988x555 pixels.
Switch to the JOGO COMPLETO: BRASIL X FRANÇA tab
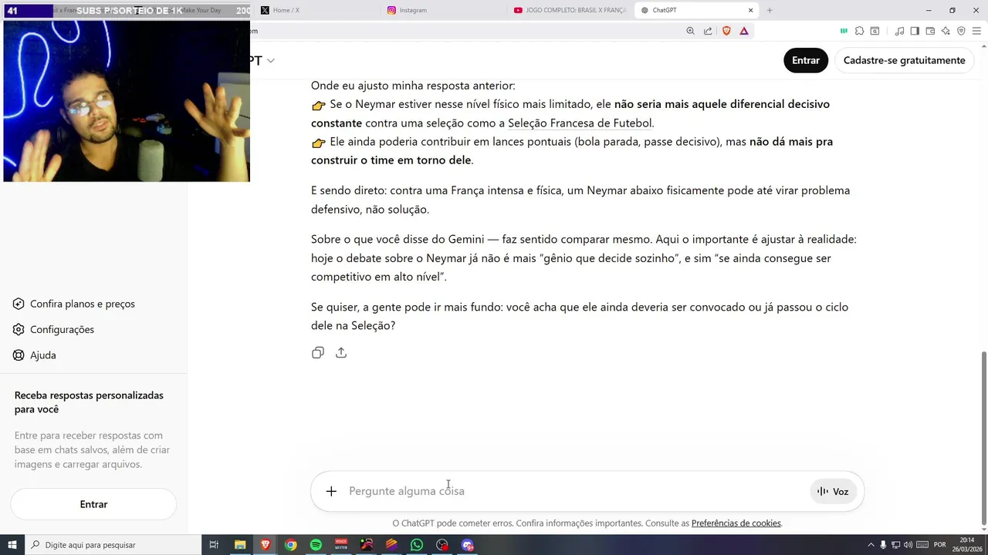(x=570, y=10)
